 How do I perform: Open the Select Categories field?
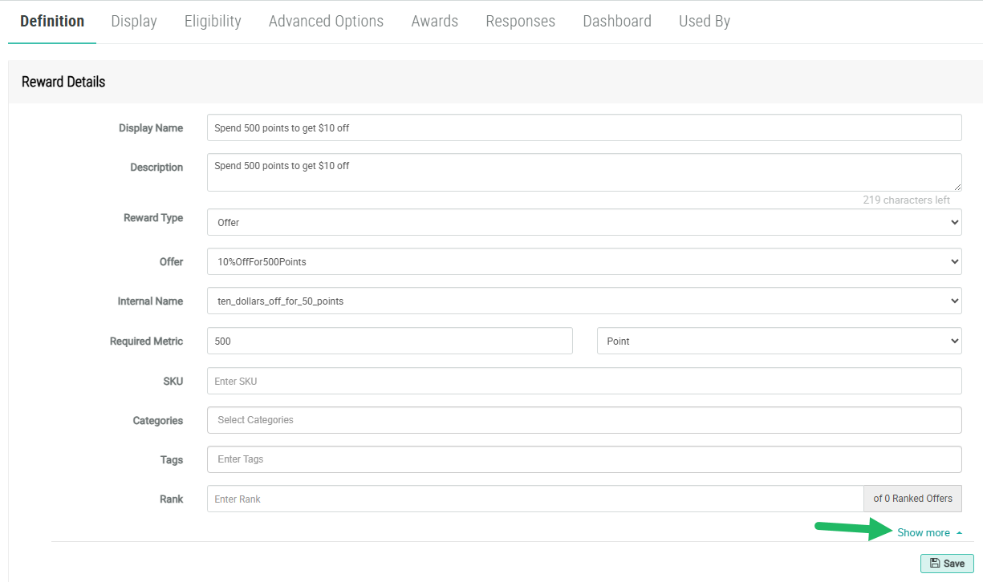(583, 420)
